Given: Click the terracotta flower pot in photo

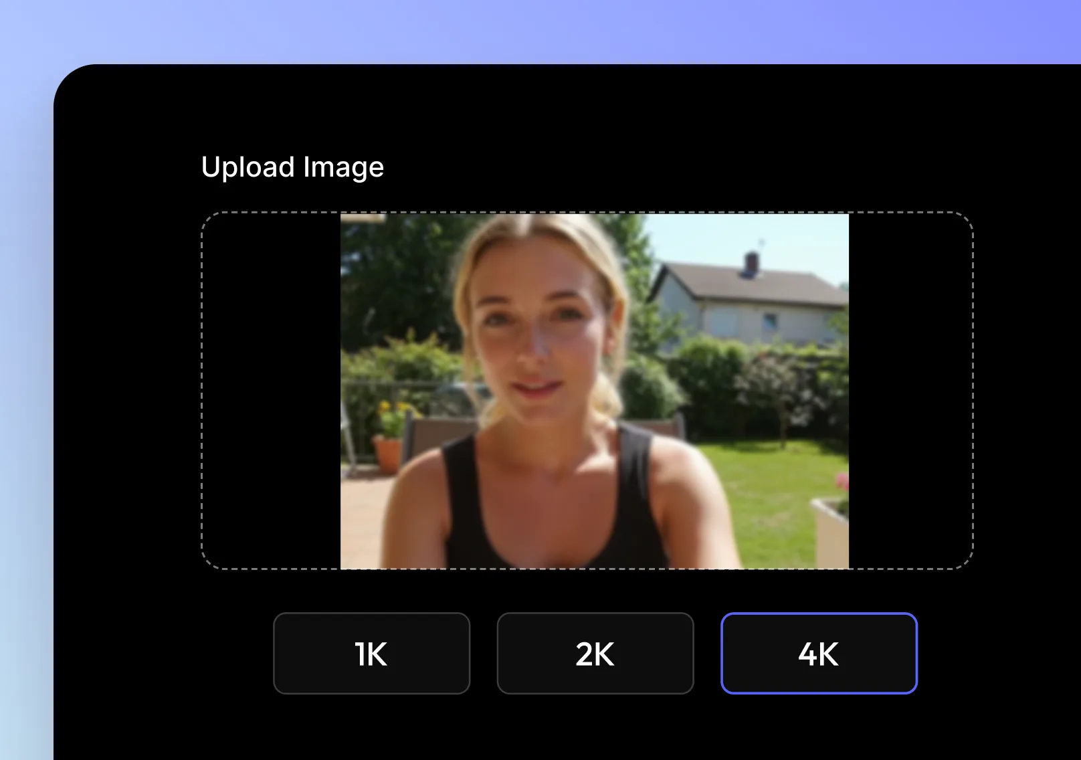Looking at the screenshot, I should click(388, 454).
